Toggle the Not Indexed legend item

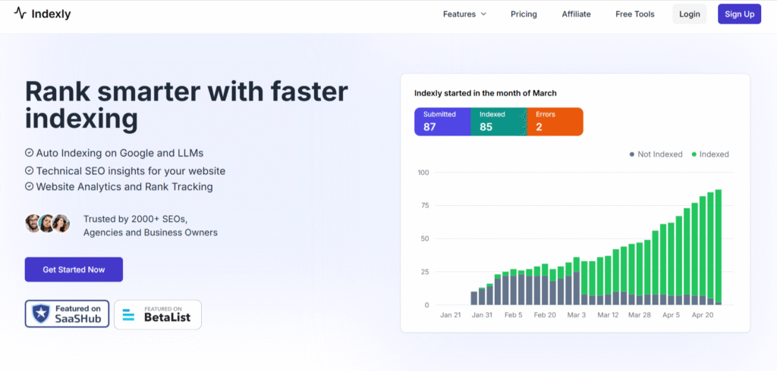[x=656, y=154]
